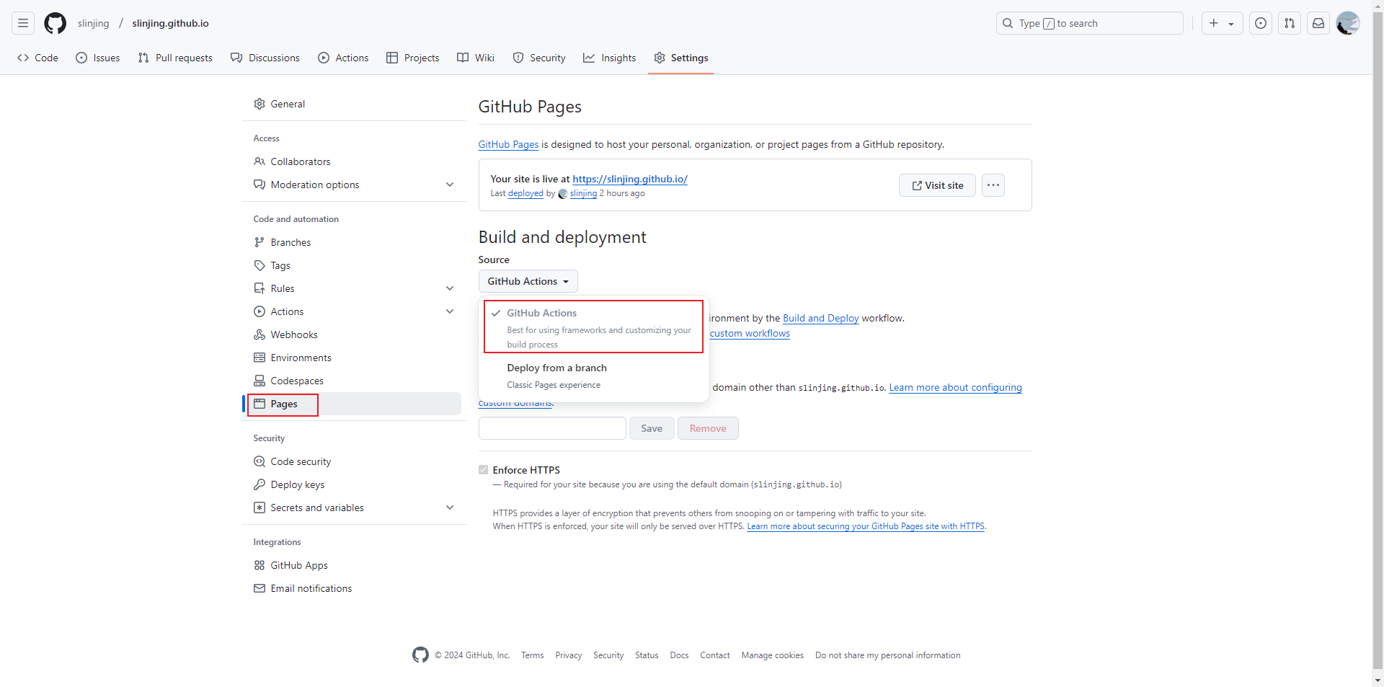Open the Build and Deploy workflow link
1384x687 pixels.
click(821, 318)
